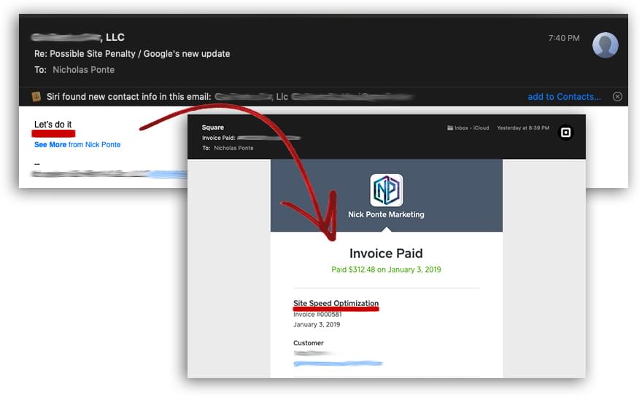Click the '7:40 PM' timestamp
The height and width of the screenshot is (408, 642).
564,38
